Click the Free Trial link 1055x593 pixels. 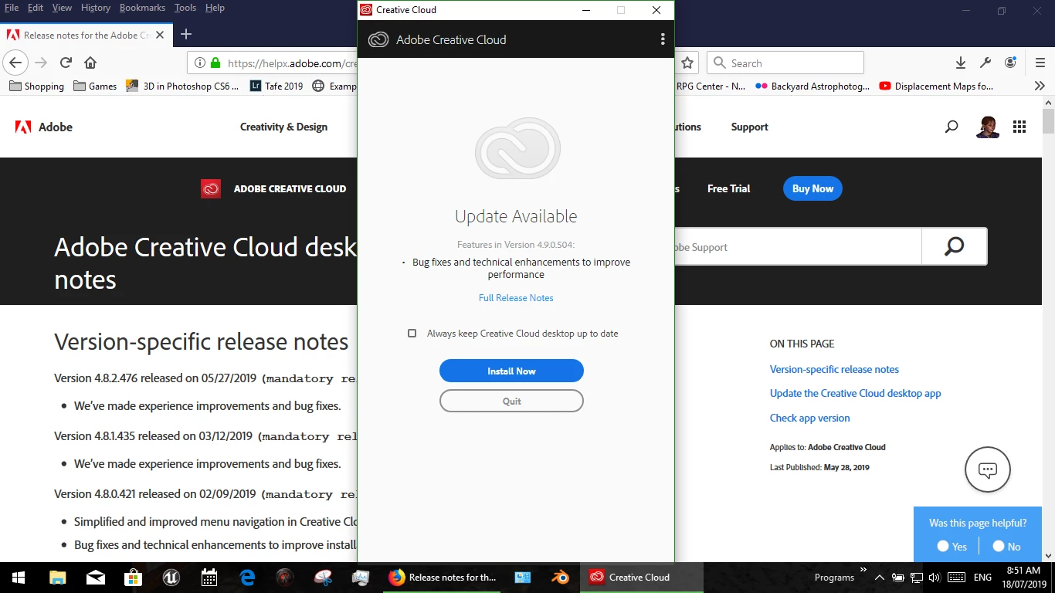pyautogui.click(x=728, y=188)
